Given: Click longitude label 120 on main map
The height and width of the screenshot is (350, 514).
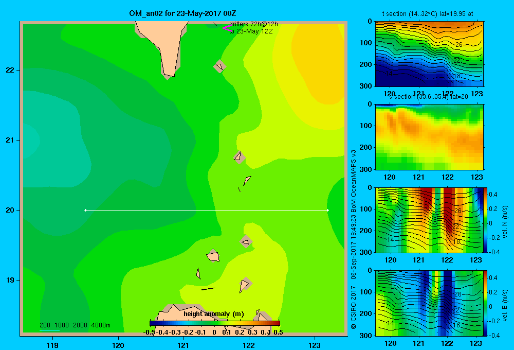Looking at the screenshot, I should click(118, 345).
